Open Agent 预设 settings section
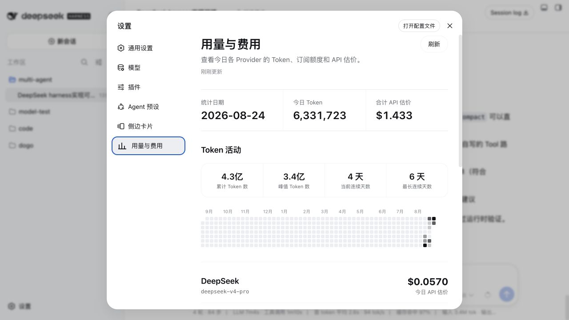 coord(148,107)
